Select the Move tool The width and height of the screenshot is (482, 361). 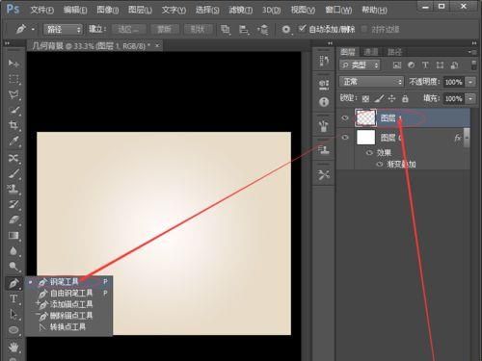13,64
